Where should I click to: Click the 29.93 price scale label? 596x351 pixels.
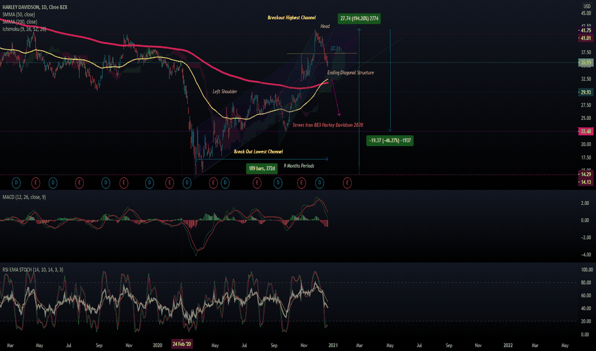[586, 92]
